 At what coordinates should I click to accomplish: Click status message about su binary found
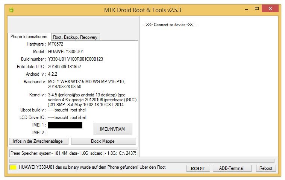[x=92, y=167]
